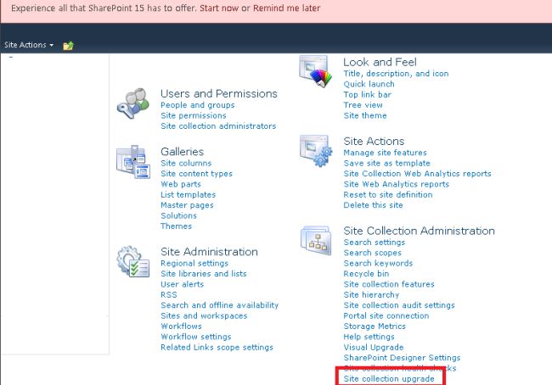Open Sites and workspaces
The height and width of the screenshot is (385, 552).
[x=204, y=315]
